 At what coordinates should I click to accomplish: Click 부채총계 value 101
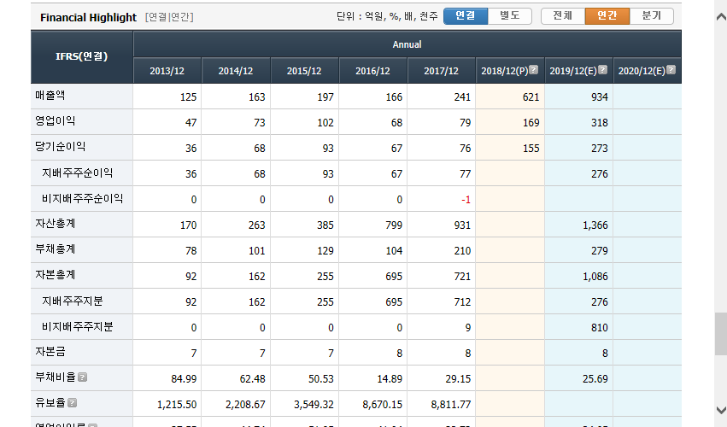[x=257, y=251]
